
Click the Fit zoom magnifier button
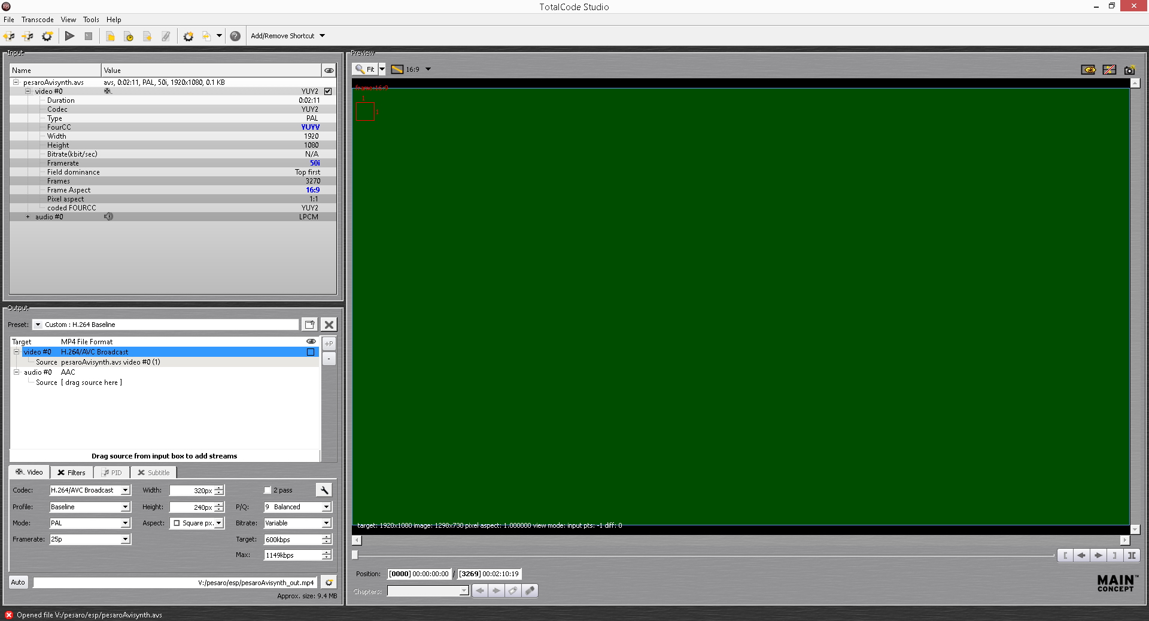pyautogui.click(x=364, y=69)
